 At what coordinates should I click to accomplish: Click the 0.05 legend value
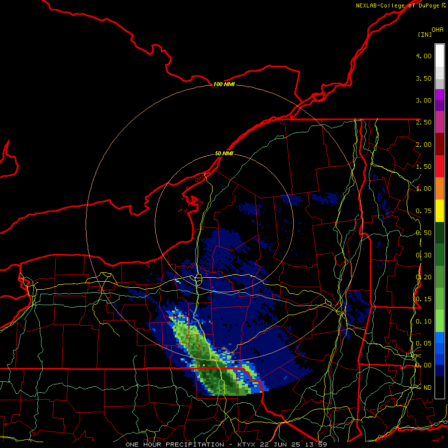tap(424, 343)
